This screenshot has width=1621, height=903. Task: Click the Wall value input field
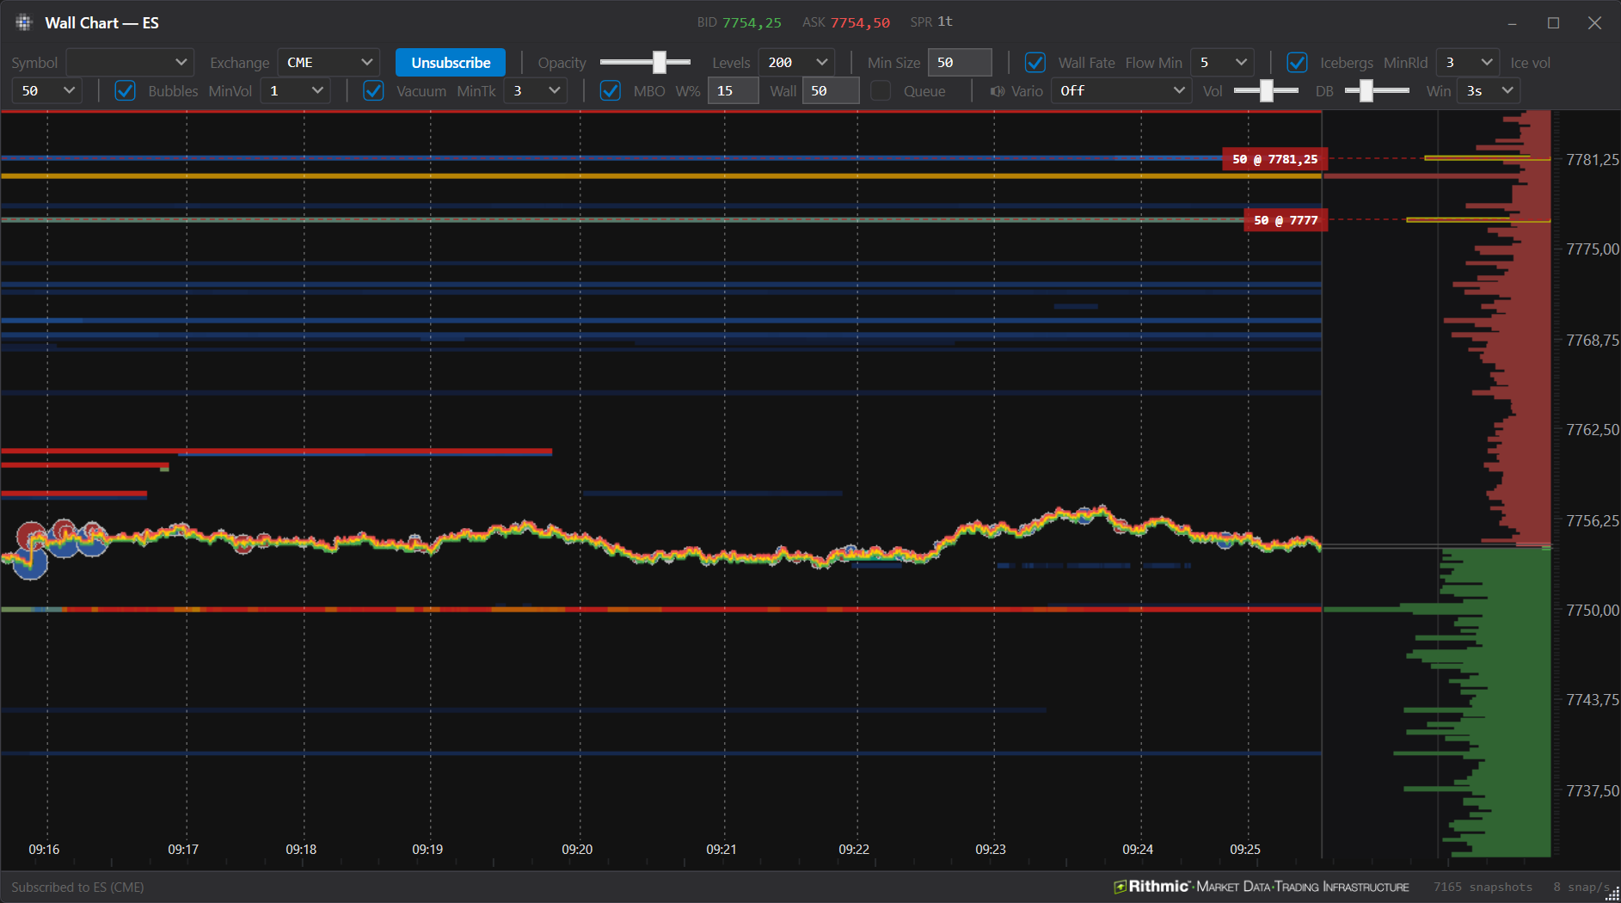(831, 91)
